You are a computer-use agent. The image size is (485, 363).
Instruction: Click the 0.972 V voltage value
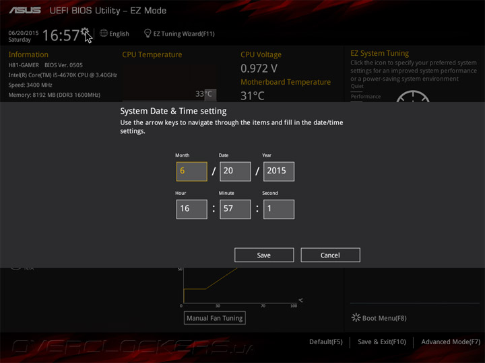coord(259,69)
